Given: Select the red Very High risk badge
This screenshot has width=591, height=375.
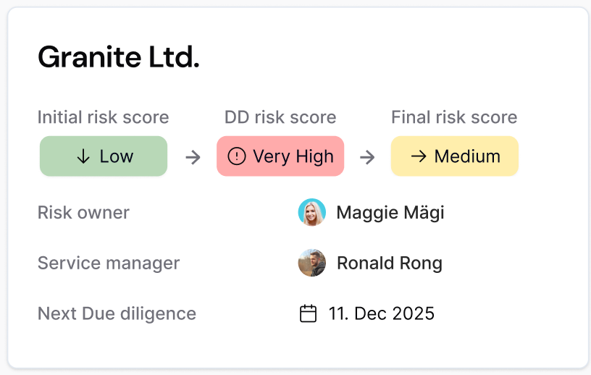Looking at the screenshot, I should pos(280,156).
